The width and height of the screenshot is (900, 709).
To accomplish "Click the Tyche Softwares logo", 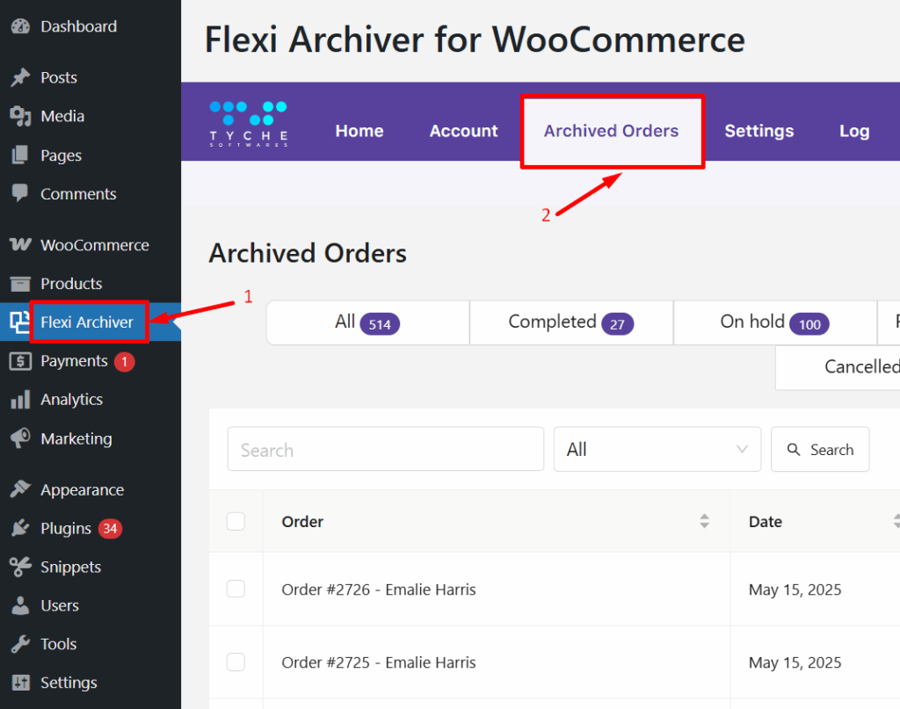I will pos(249,124).
